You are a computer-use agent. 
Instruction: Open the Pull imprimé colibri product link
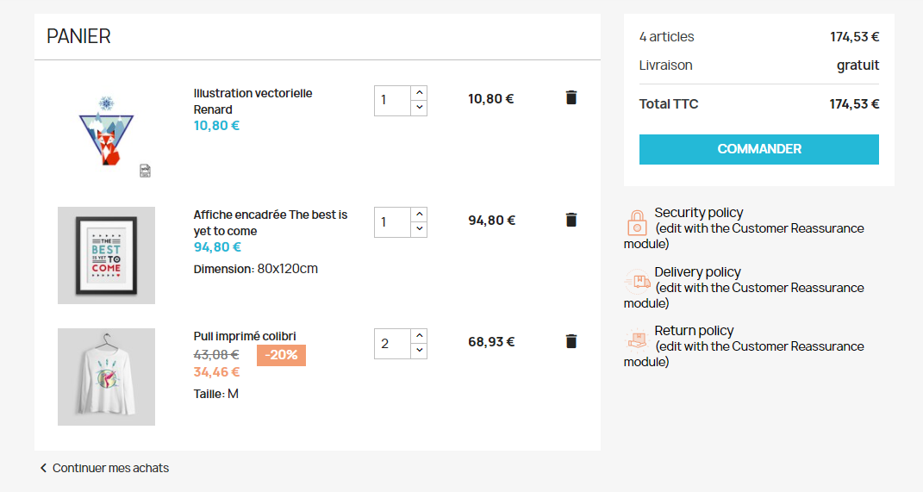245,336
